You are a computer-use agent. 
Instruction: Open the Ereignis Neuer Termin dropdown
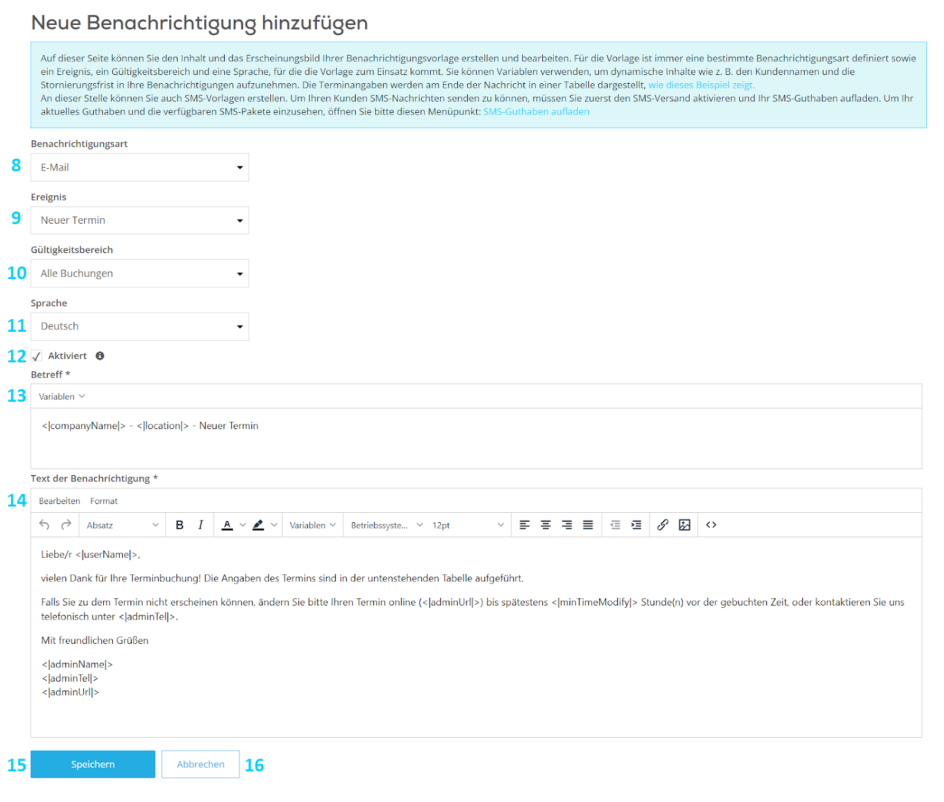pos(140,220)
